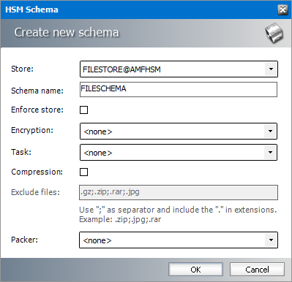Confirm with the OK button
The width and height of the screenshot is (292, 282).
tap(195, 270)
